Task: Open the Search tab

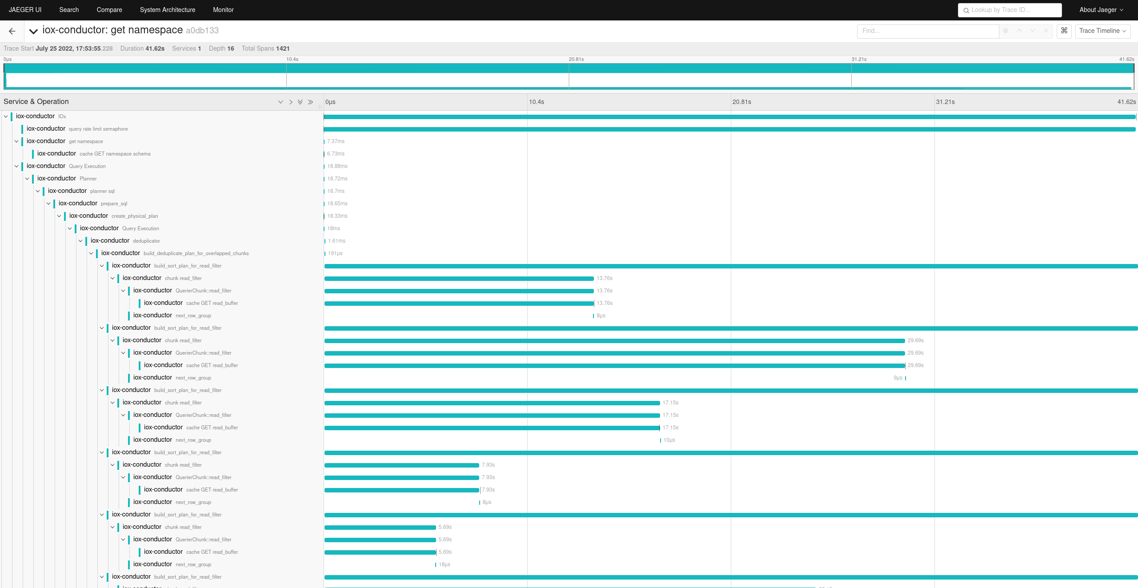Action: 69,10
